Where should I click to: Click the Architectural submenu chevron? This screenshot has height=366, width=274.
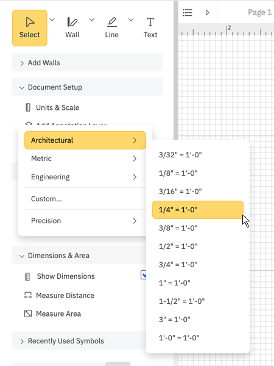tap(135, 140)
